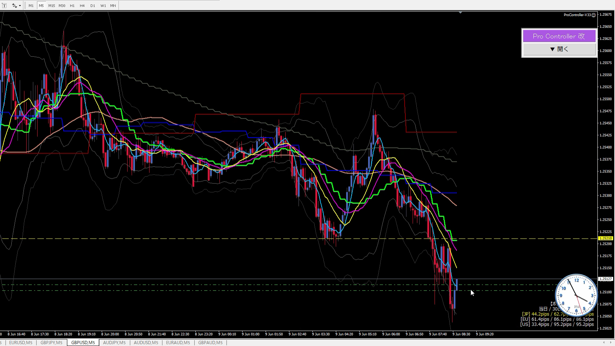The width and height of the screenshot is (615, 346).
Task: Click the current price label 1.25127
Action: tap(605, 279)
